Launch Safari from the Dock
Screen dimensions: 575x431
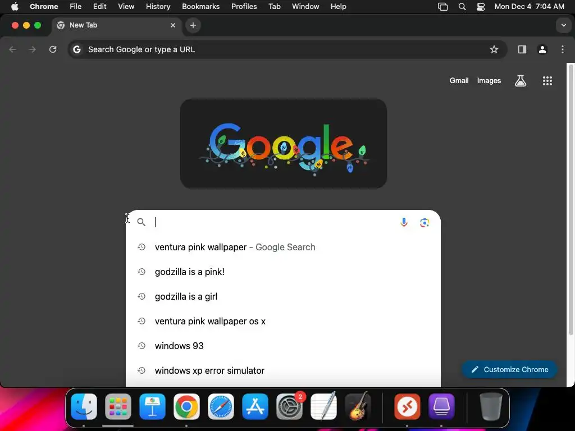[x=221, y=407]
